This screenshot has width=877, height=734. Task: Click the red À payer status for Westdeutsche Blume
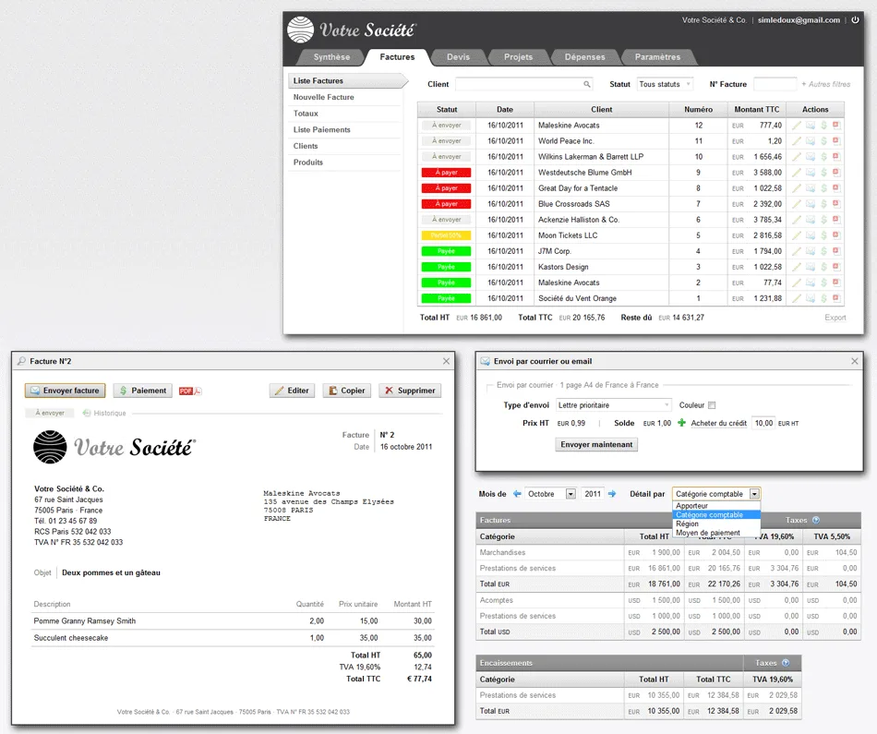(x=446, y=173)
